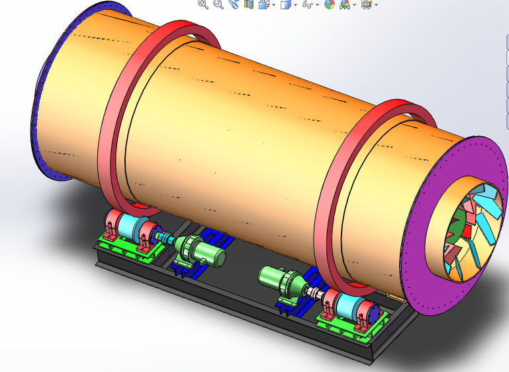Screen dimensions: 509x372
Task: Click the View Settings monitor icon
Action: pos(367,4)
